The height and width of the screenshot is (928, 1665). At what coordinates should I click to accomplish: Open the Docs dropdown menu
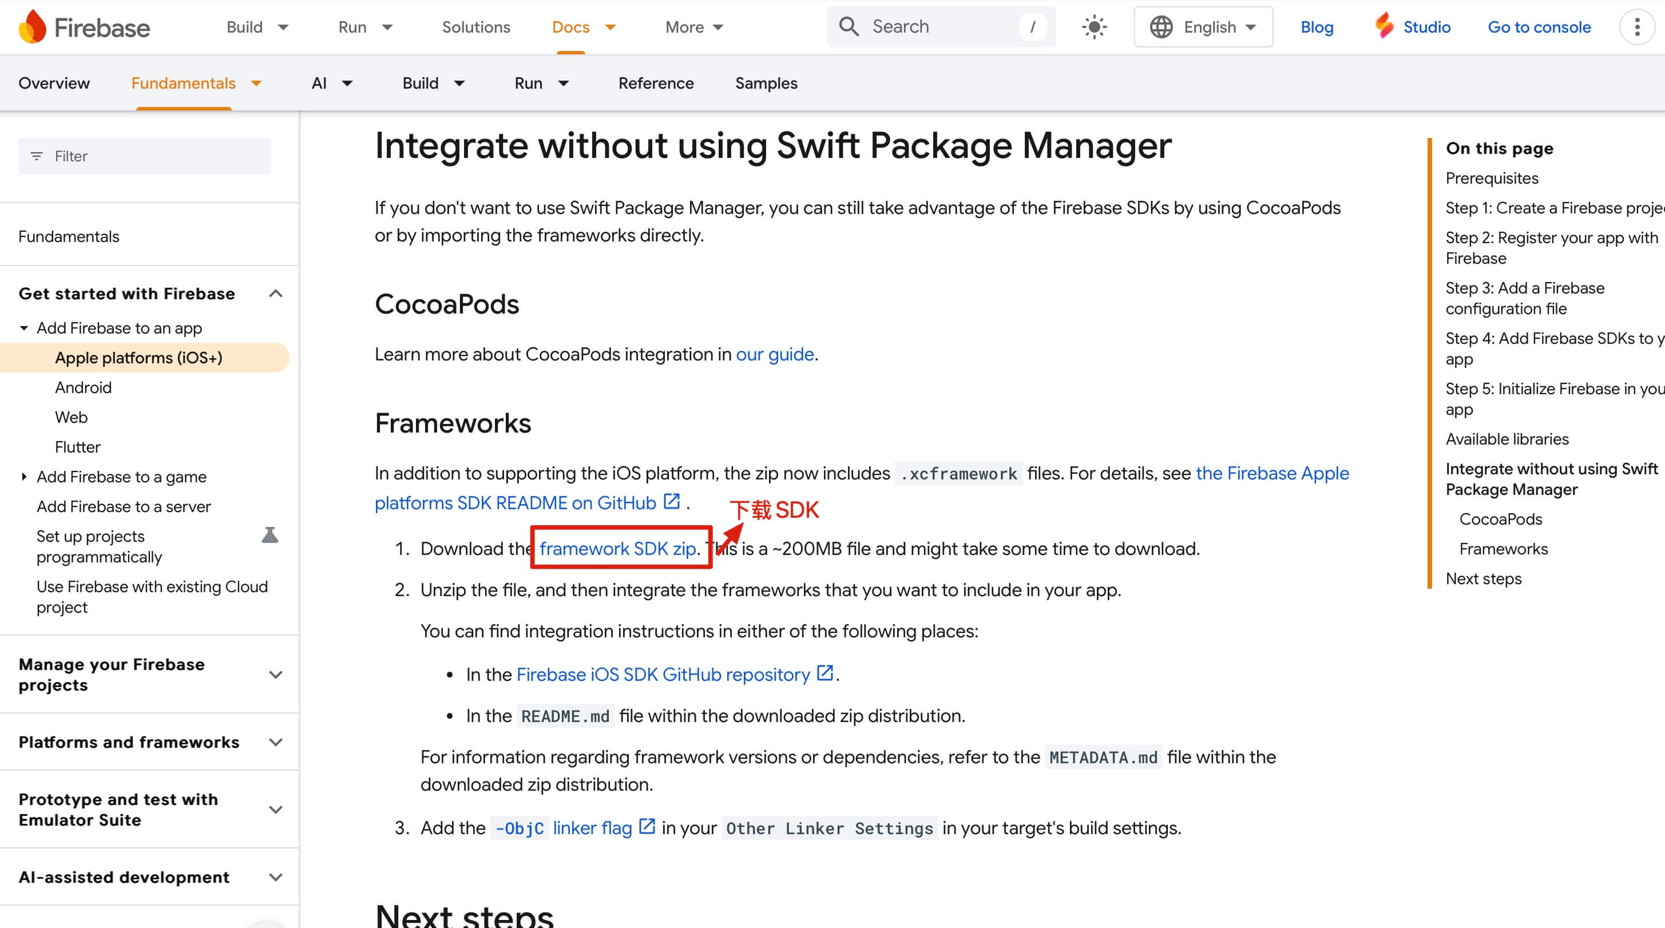point(584,27)
